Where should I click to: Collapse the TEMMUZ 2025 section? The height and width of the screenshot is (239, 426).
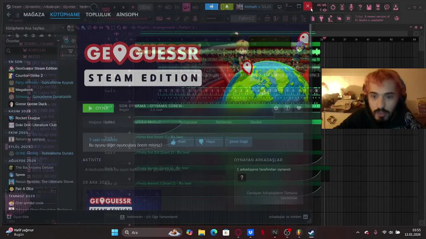pos(20,196)
